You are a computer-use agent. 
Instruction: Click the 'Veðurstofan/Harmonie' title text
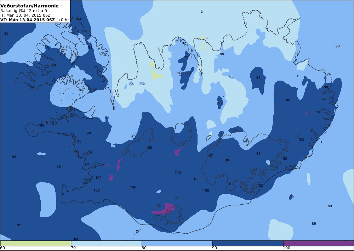pos(30,6)
